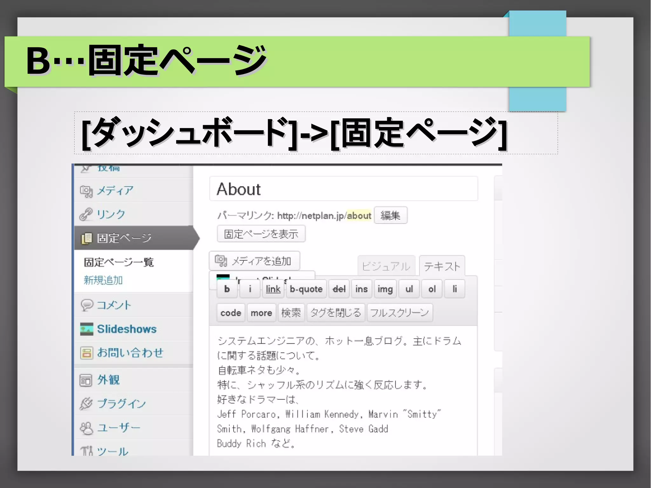Click the text 'Buddy Rich など。'
The width and height of the screenshot is (651, 488).
(256, 443)
